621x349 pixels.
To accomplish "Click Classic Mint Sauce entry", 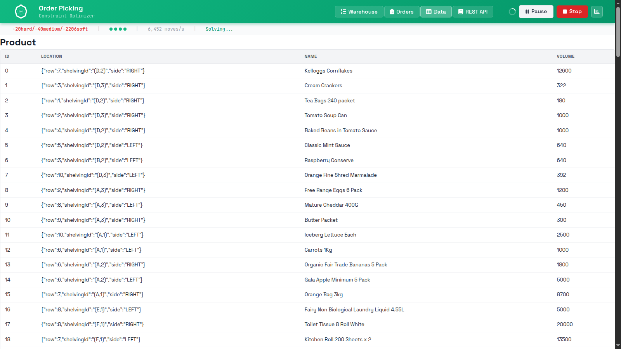I will [327, 145].
